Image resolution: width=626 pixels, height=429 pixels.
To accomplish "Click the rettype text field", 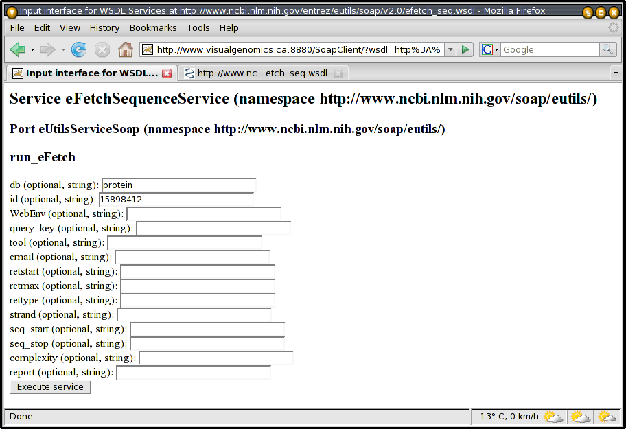I will point(197,301).
